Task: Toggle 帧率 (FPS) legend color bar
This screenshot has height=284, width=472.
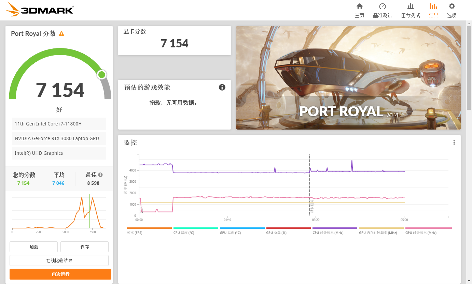Action: [x=149, y=228]
